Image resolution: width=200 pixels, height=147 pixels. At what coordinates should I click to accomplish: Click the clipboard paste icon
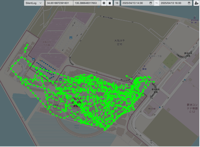pos(110,3)
